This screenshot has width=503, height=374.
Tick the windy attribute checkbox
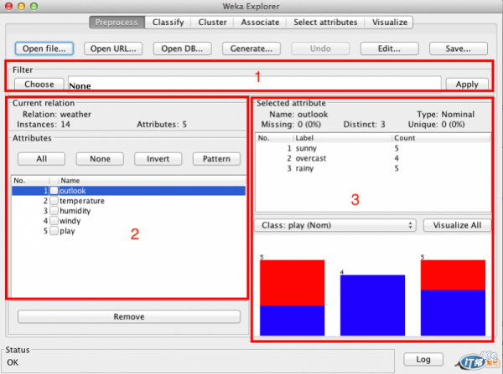[54, 221]
